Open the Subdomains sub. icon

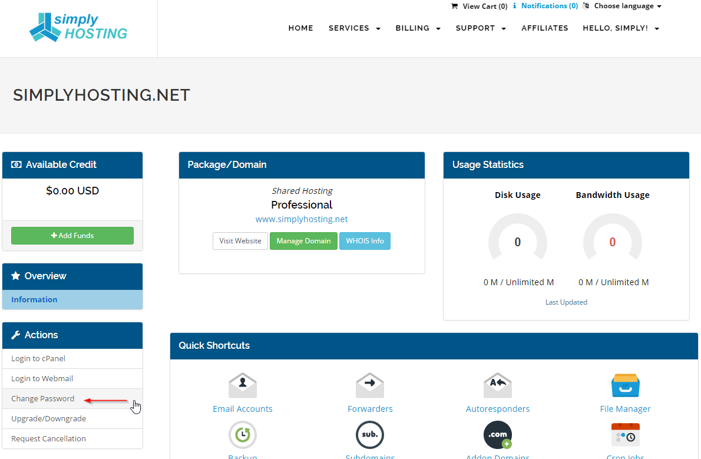coord(370,434)
